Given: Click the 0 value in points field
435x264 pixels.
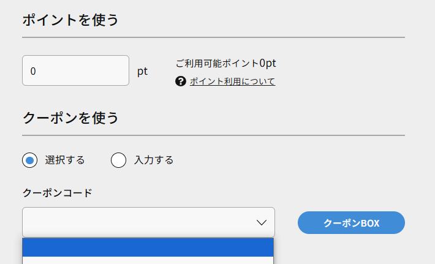Looking at the screenshot, I should click(x=33, y=71).
